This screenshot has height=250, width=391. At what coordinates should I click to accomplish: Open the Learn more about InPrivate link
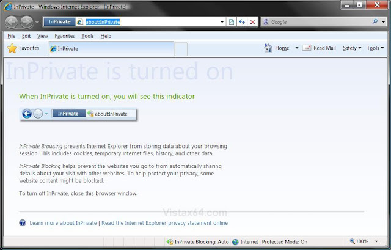(63, 223)
